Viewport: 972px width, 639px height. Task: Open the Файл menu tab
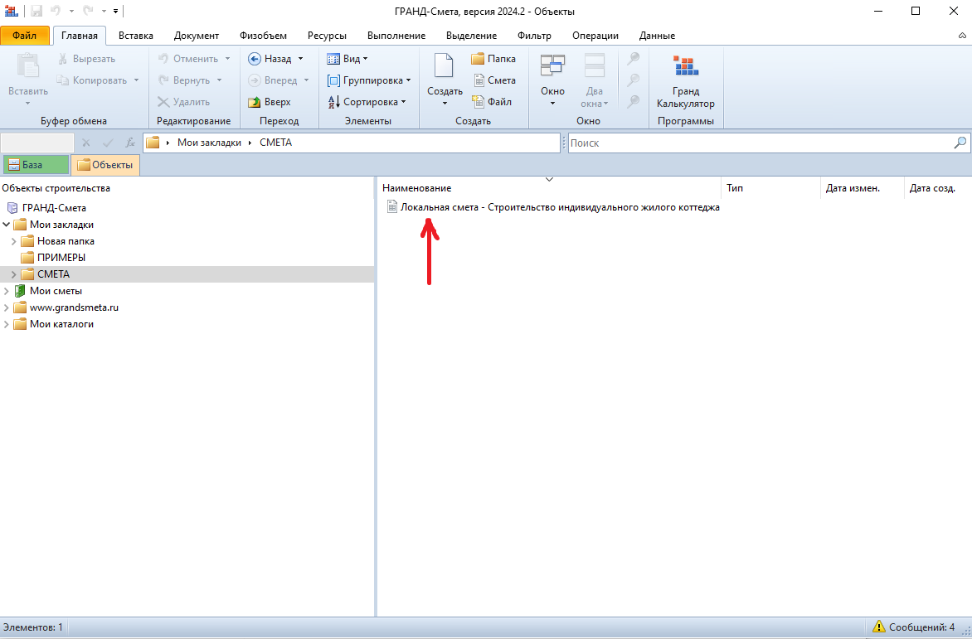tap(25, 36)
